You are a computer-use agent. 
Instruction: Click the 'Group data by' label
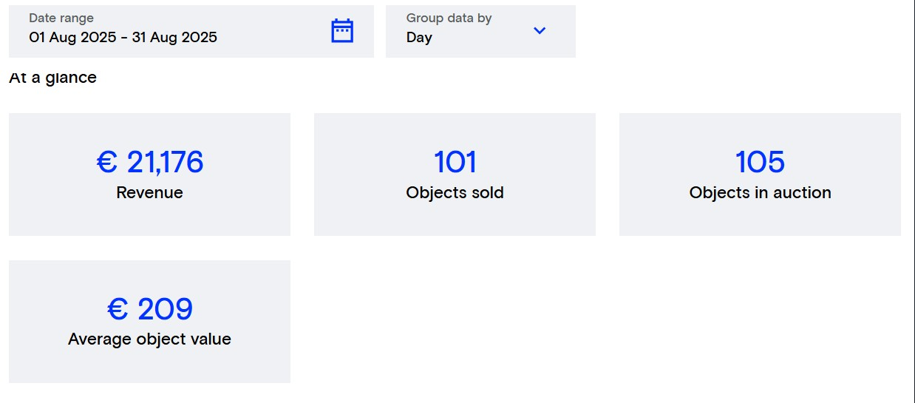pyautogui.click(x=449, y=18)
